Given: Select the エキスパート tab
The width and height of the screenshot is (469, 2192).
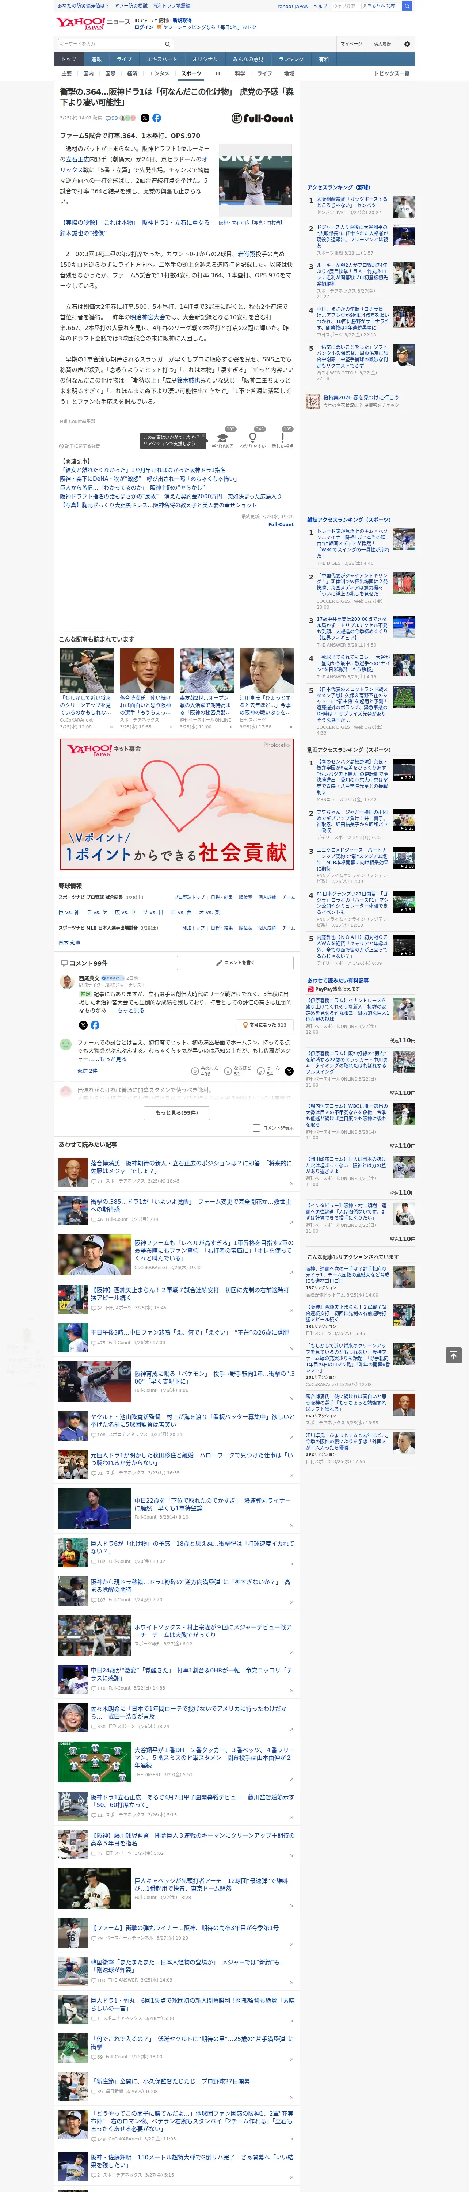Looking at the screenshot, I should point(162,59).
